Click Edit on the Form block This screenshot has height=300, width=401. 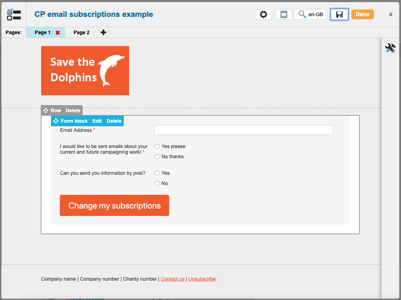[97, 121]
